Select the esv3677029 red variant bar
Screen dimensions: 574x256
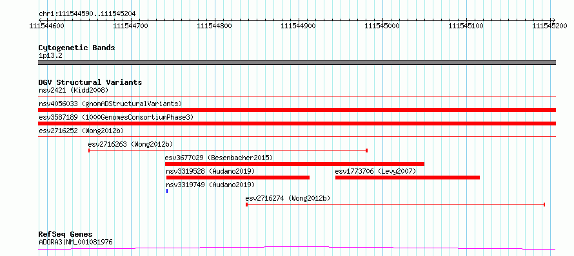pos(295,164)
